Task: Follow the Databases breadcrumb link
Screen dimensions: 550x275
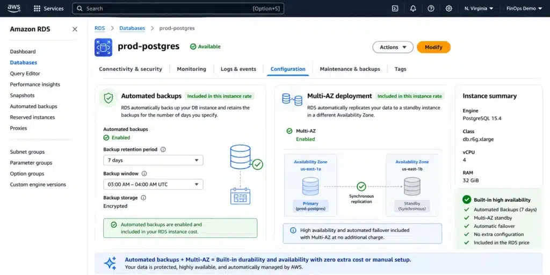Action: click(x=132, y=28)
